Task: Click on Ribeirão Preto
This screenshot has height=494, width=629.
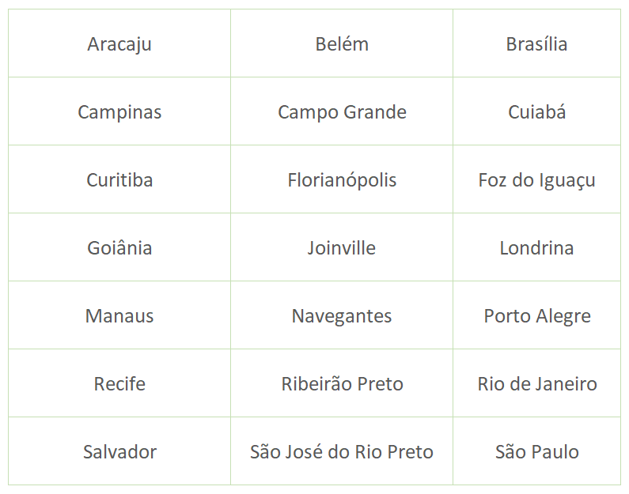Action: pyautogui.click(x=342, y=383)
